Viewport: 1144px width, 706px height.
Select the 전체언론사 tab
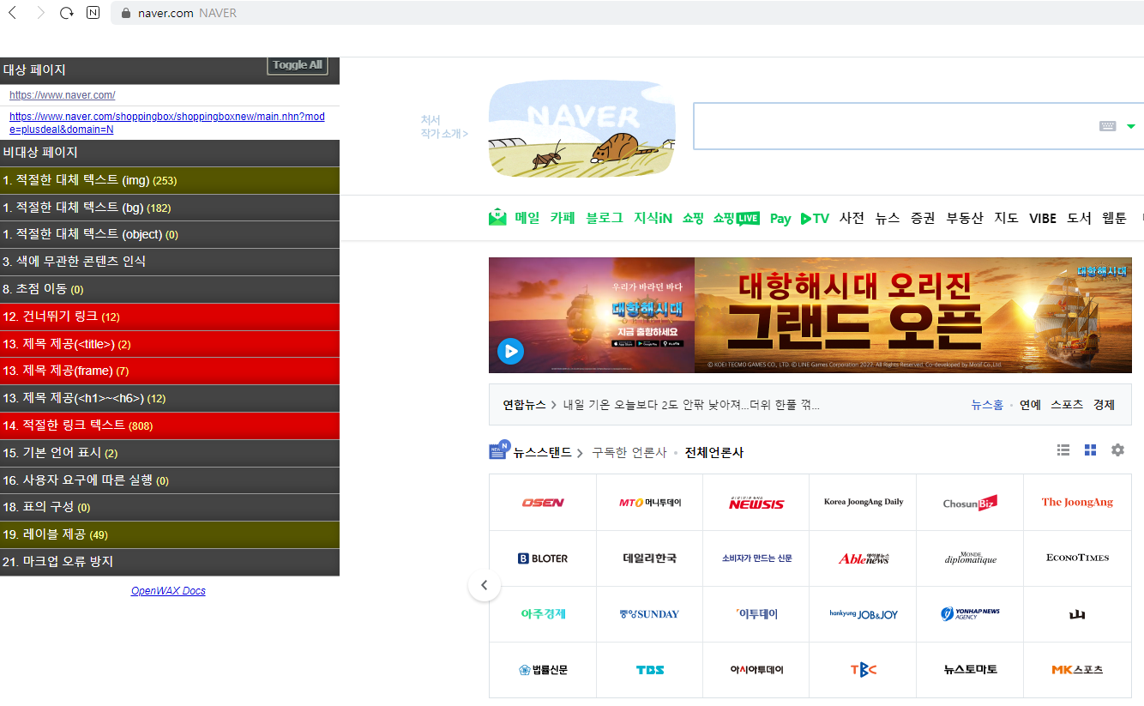pyautogui.click(x=714, y=452)
